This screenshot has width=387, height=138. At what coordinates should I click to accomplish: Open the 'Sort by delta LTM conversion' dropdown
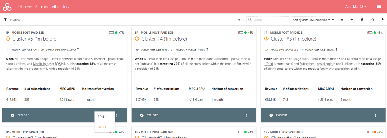[313, 20]
